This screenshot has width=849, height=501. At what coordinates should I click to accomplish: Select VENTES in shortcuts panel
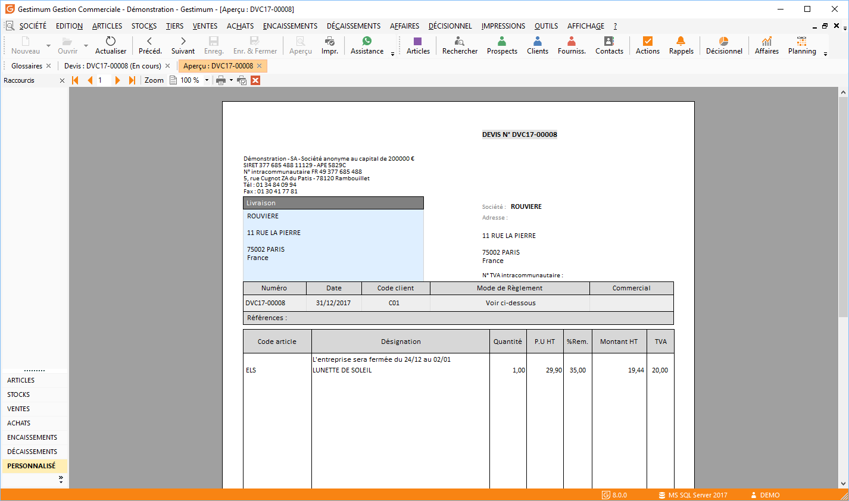pyautogui.click(x=34, y=409)
